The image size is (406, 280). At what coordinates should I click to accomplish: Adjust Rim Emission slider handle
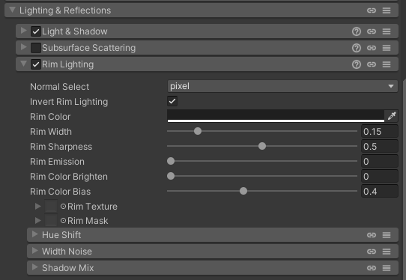point(171,161)
